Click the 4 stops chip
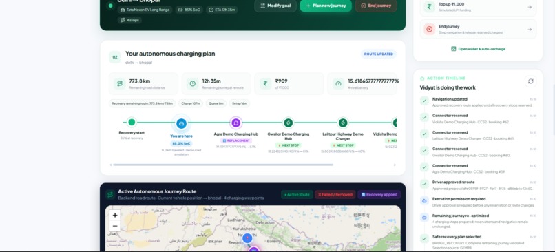 [x=129, y=20]
